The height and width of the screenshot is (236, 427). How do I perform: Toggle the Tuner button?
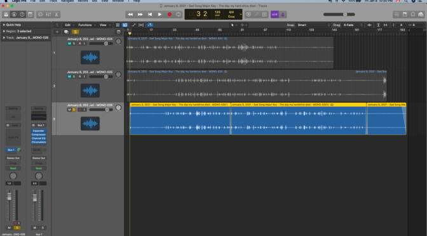pyautogui.click(x=257, y=15)
